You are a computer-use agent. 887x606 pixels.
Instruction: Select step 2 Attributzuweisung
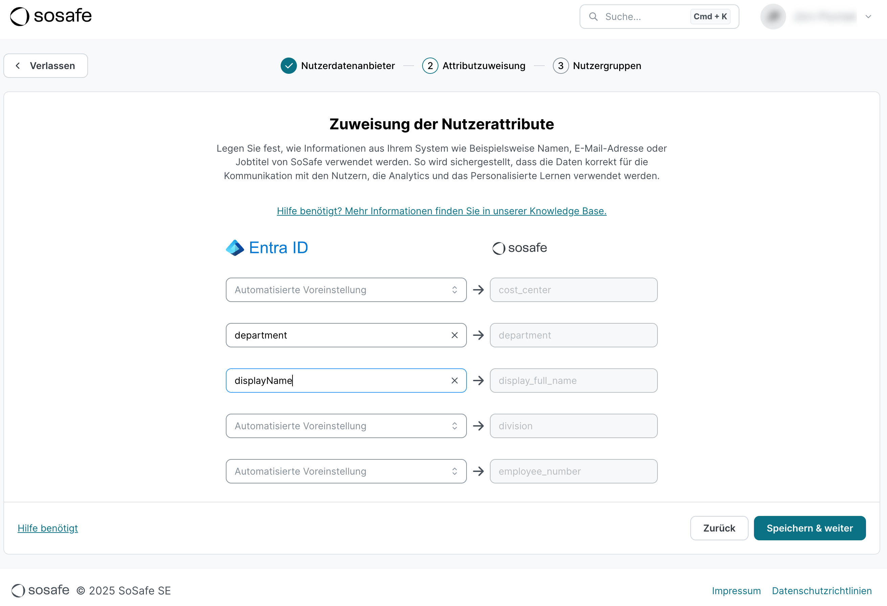[x=474, y=65]
